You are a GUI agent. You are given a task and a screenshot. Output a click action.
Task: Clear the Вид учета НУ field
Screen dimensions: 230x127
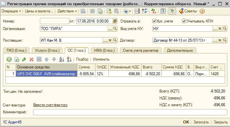[x=220, y=29]
